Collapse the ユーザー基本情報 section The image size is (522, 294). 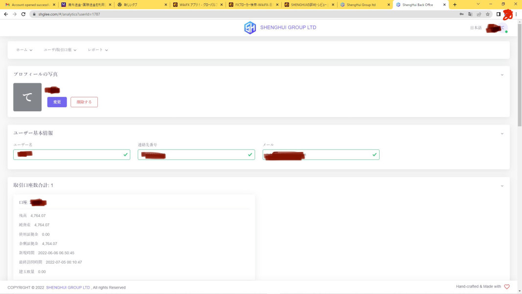click(502, 134)
